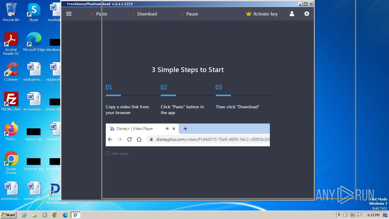Select hereuser.jpg file on desktop
Viewport: 389px width, 219px height.
pyautogui.click(x=34, y=164)
